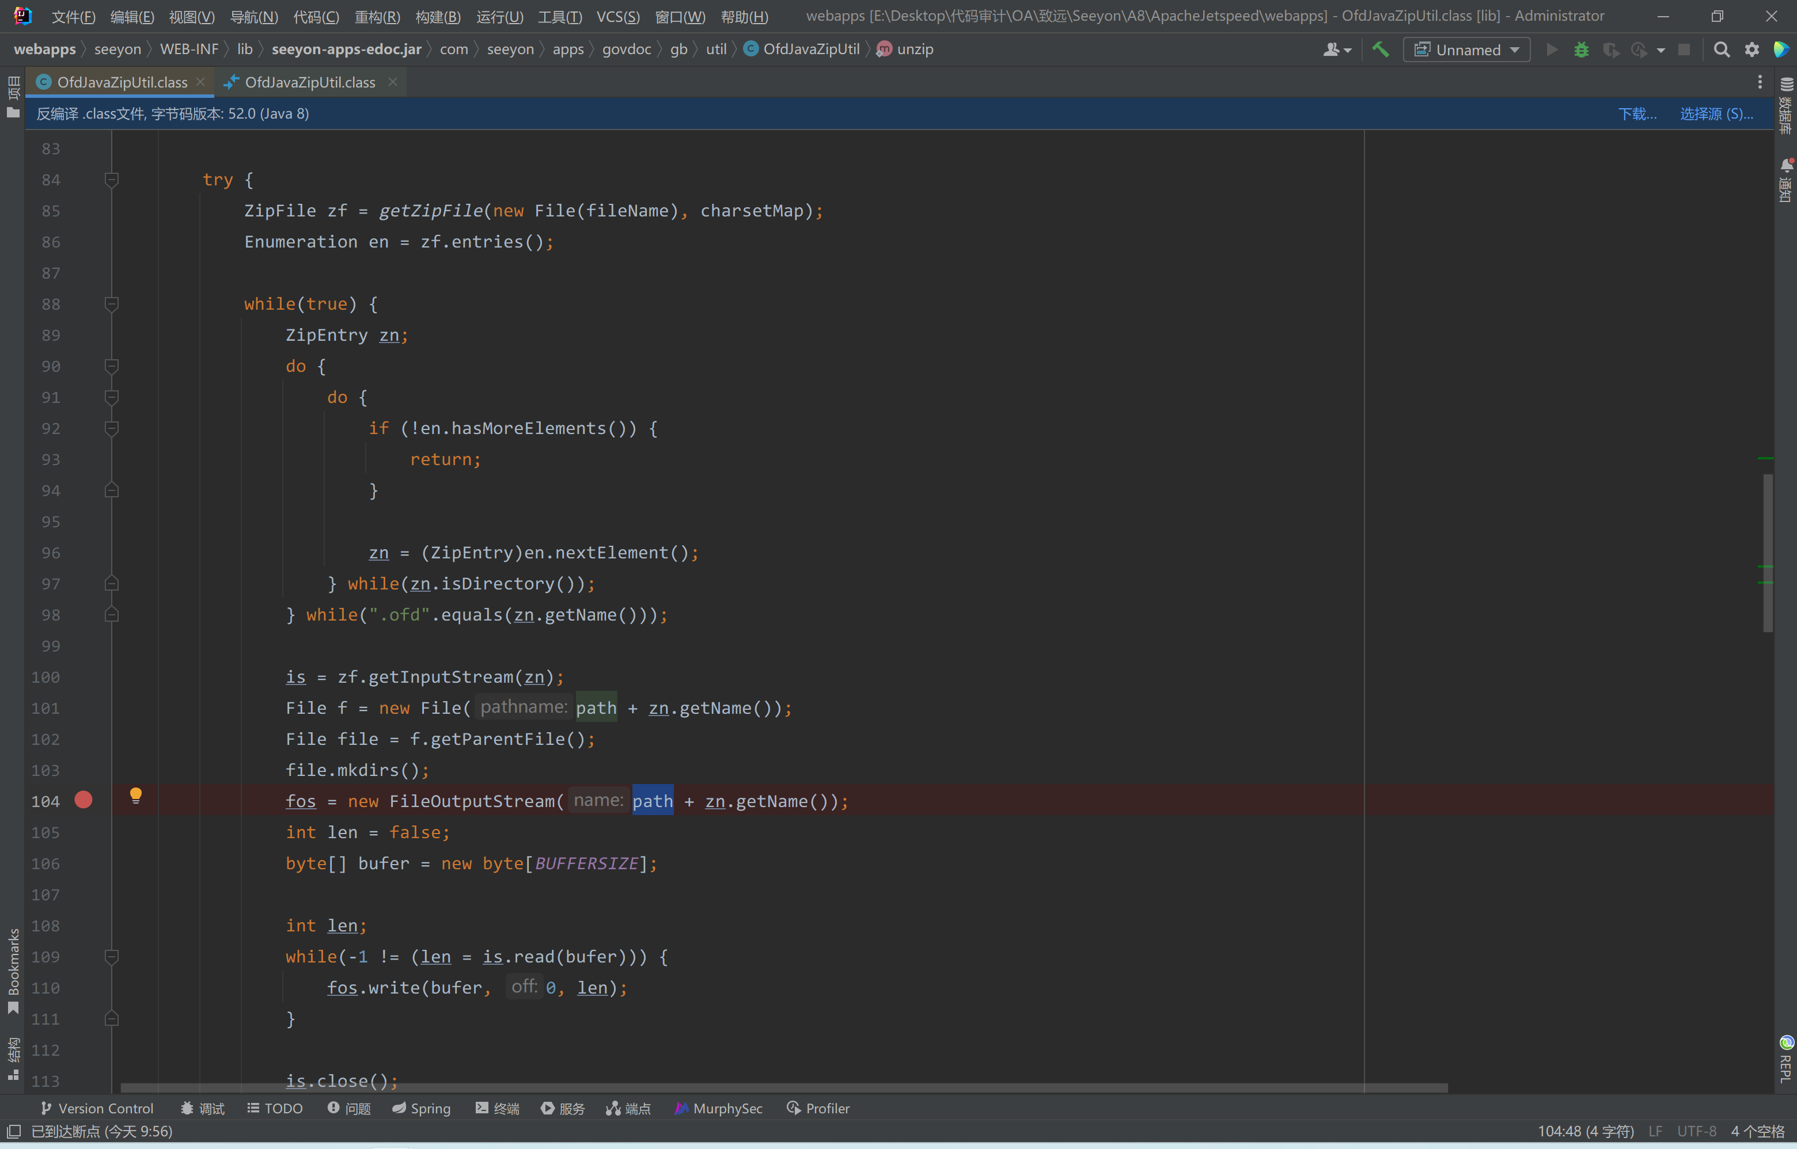Click the 下载... download sources link
This screenshot has height=1149, width=1797.
(1637, 113)
